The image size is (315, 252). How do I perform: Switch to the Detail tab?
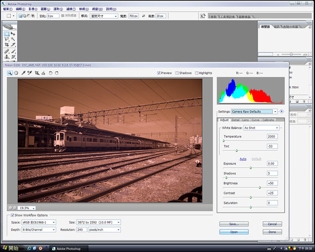[235, 120]
